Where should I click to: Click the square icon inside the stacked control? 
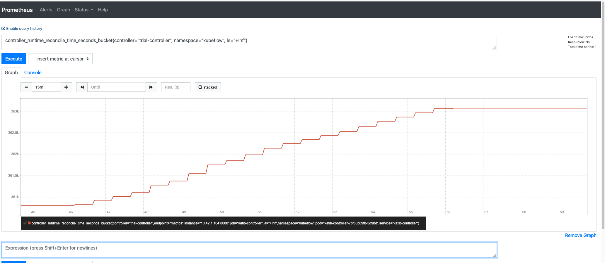point(200,87)
